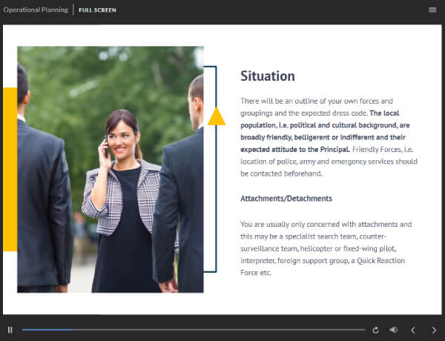445x341 pixels.
Task: Click the bold text 'expected attitude to the Principal.'
Action: click(x=295, y=150)
